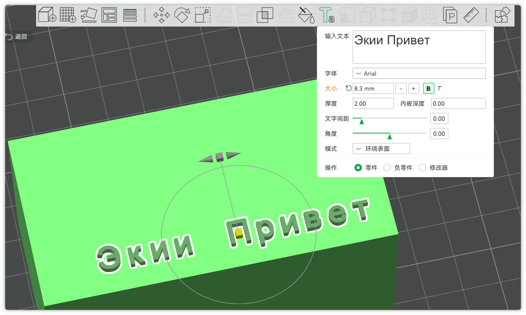The height and width of the screenshot is (315, 526).
Task: Select the 负零件 radio option
Action: coord(387,168)
